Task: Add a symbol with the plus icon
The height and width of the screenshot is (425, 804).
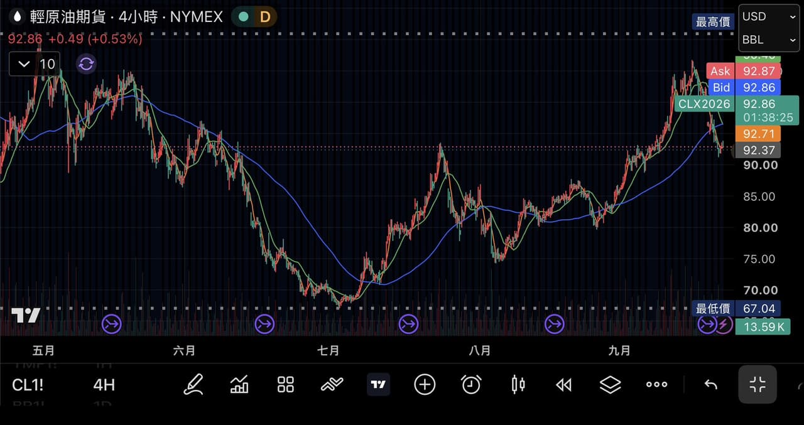Action: pyautogui.click(x=425, y=384)
